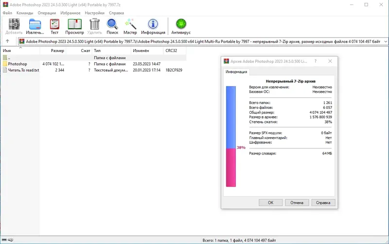Image resolution: width=389 pixels, height=244 pixels.
Task: Click the Photoshop folder icon
Action: coord(5,64)
